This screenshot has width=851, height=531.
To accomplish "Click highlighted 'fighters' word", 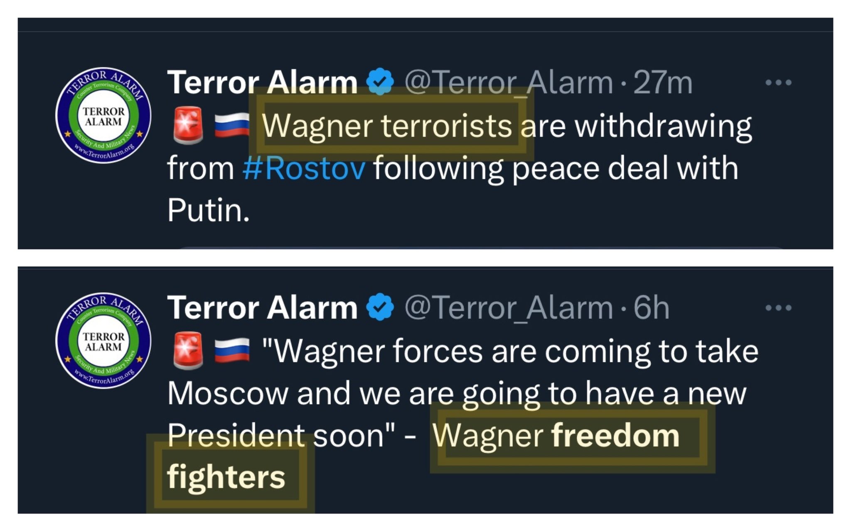I will click(x=226, y=477).
